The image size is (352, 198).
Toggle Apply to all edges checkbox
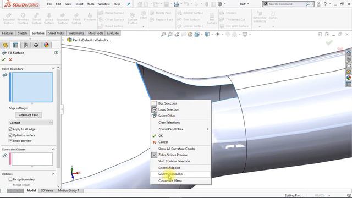[10, 129]
